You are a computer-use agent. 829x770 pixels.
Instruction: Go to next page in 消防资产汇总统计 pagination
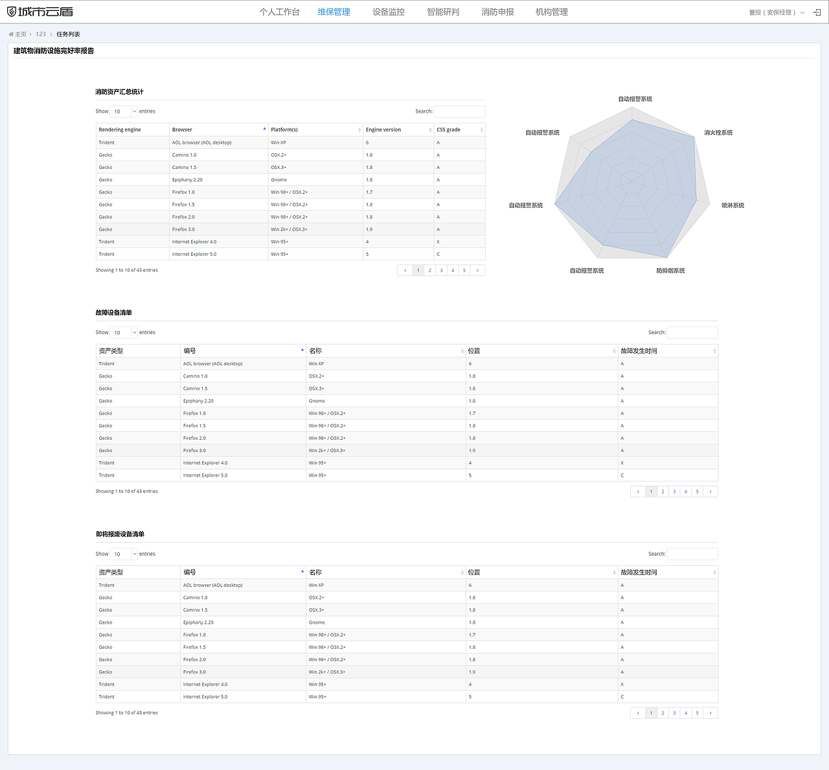pyautogui.click(x=477, y=271)
